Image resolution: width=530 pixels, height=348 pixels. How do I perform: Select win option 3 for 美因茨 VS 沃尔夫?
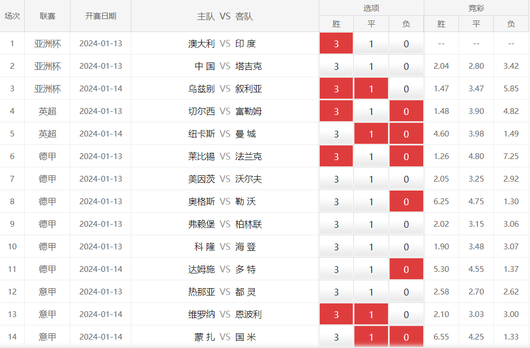[x=336, y=179]
